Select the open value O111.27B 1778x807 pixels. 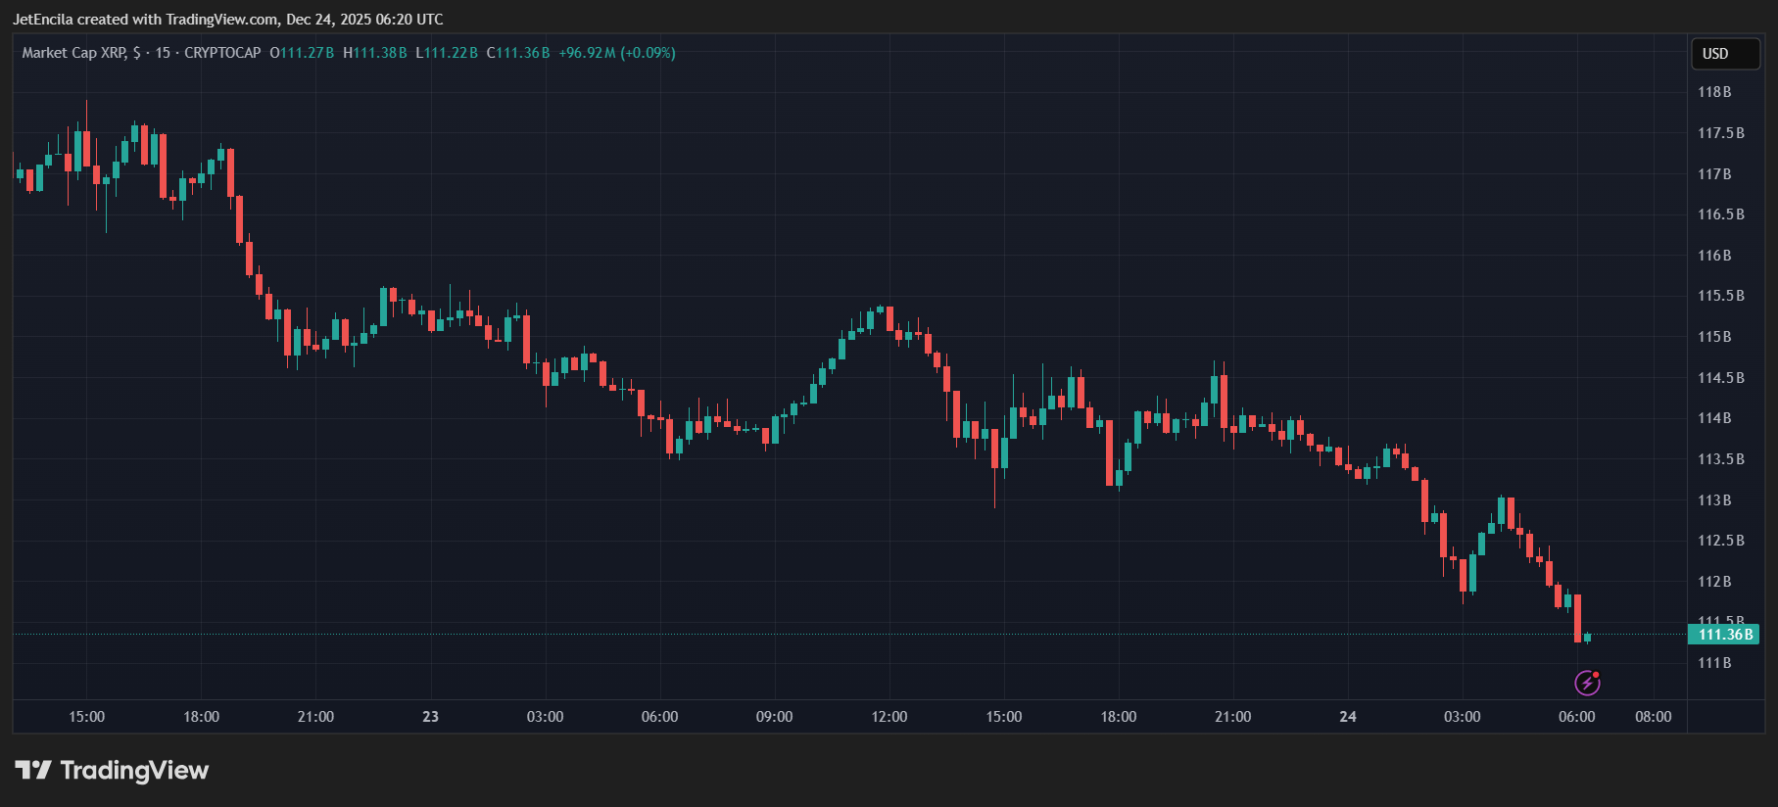[302, 53]
